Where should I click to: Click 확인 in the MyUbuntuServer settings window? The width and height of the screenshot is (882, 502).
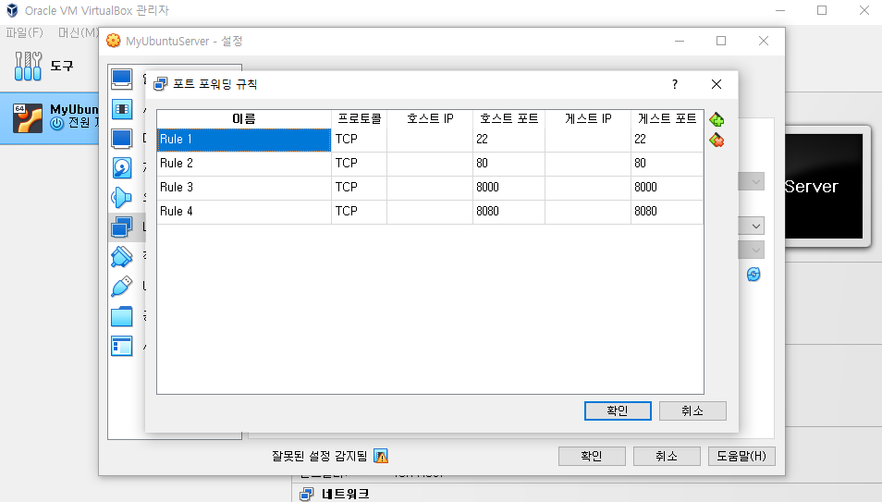592,456
